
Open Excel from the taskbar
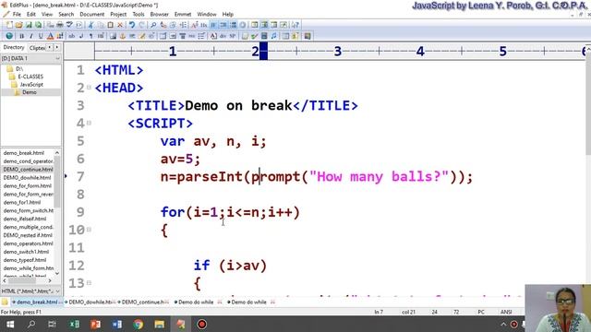(75, 324)
